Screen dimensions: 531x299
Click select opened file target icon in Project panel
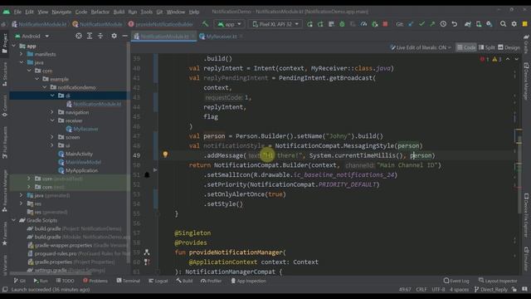79,36
